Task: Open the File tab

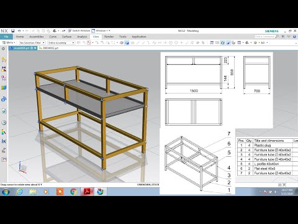Action: (x=6, y=37)
